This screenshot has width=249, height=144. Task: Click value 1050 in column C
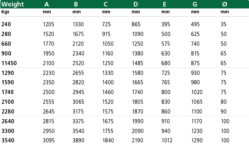click(x=108, y=44)
